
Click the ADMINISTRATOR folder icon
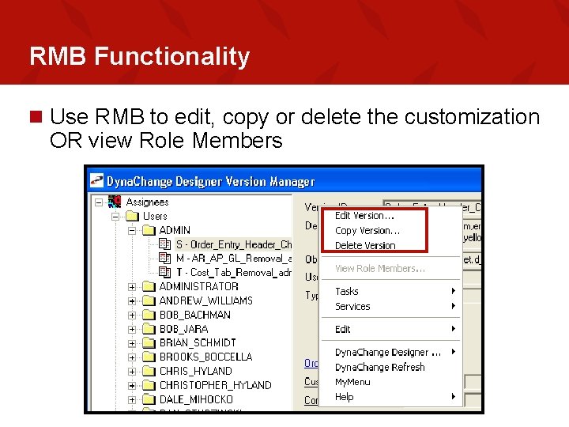click(x=149, y=287)
